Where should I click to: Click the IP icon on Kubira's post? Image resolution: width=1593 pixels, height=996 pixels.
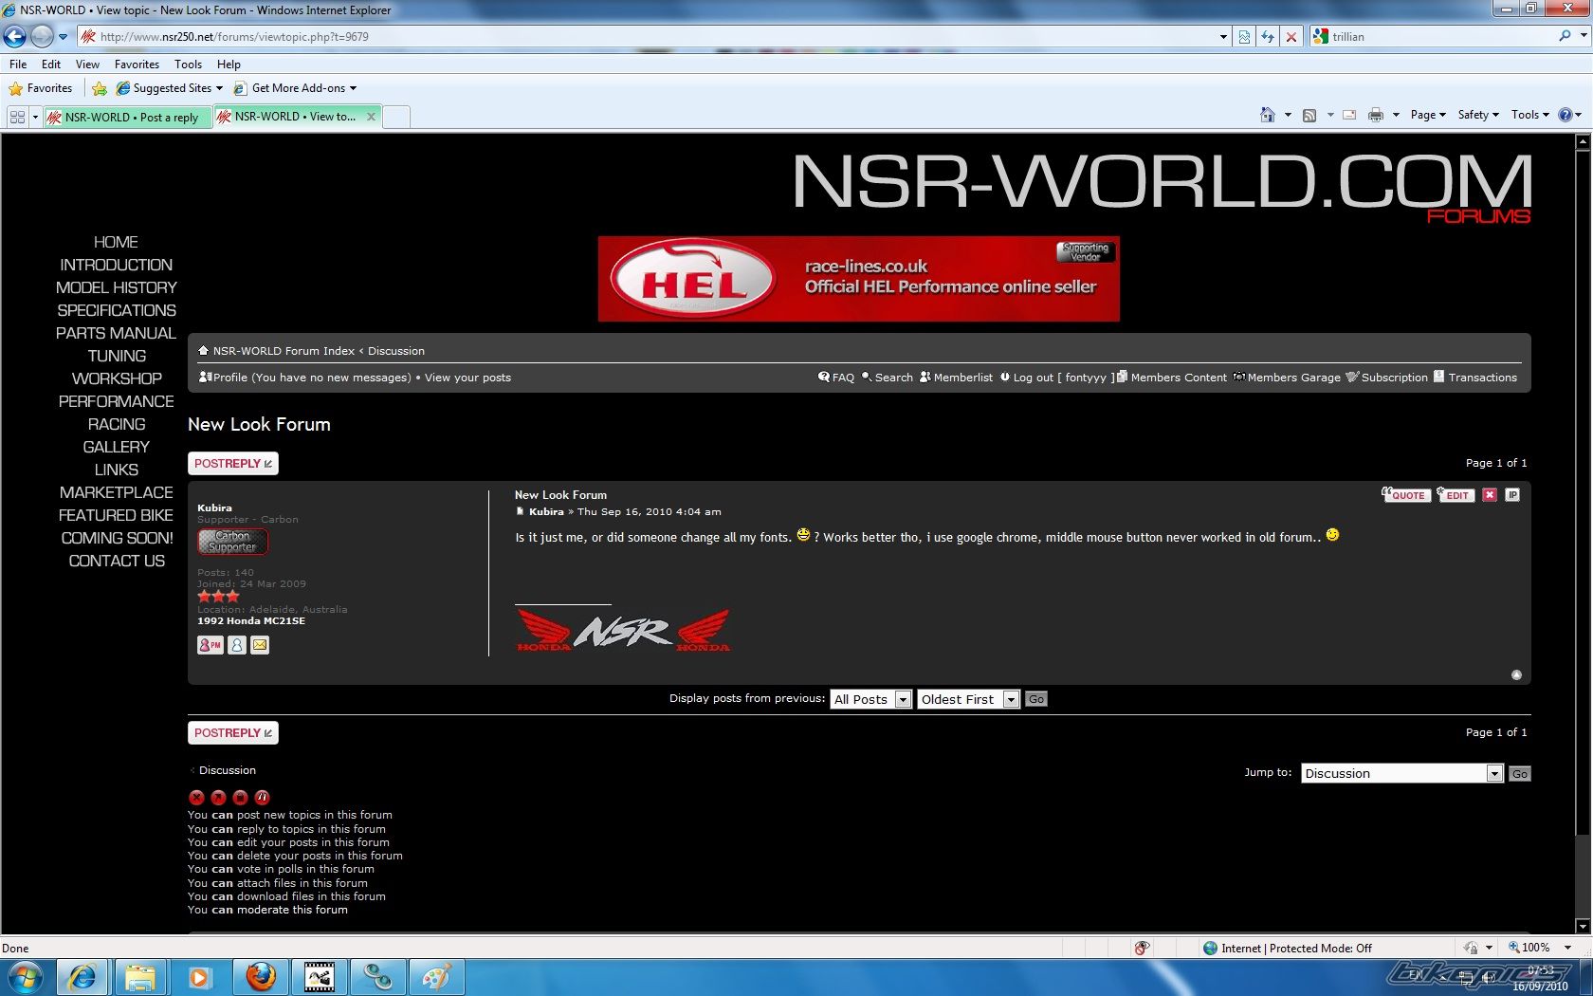[x=1512, y=494]
